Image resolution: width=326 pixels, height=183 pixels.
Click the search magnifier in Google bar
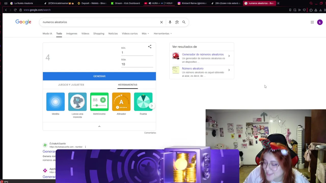pyautogui.click(x=184, y=22)
